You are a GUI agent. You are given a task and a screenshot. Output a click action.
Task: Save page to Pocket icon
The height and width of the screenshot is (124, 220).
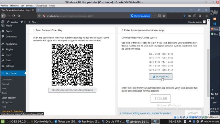(x=159, y=16)
